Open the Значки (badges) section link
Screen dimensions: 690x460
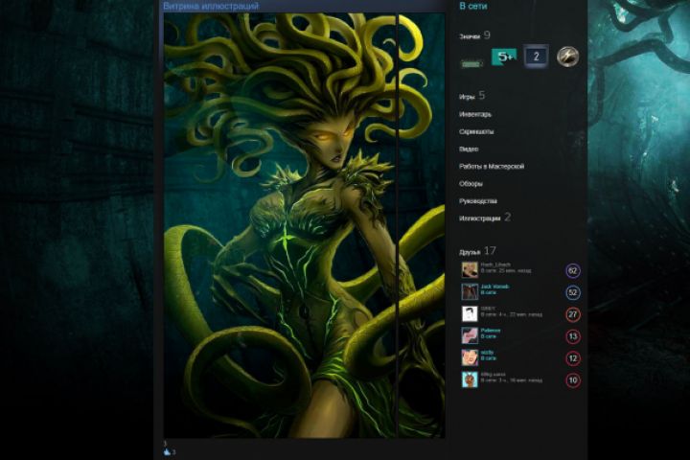click(x=470, y=37)
